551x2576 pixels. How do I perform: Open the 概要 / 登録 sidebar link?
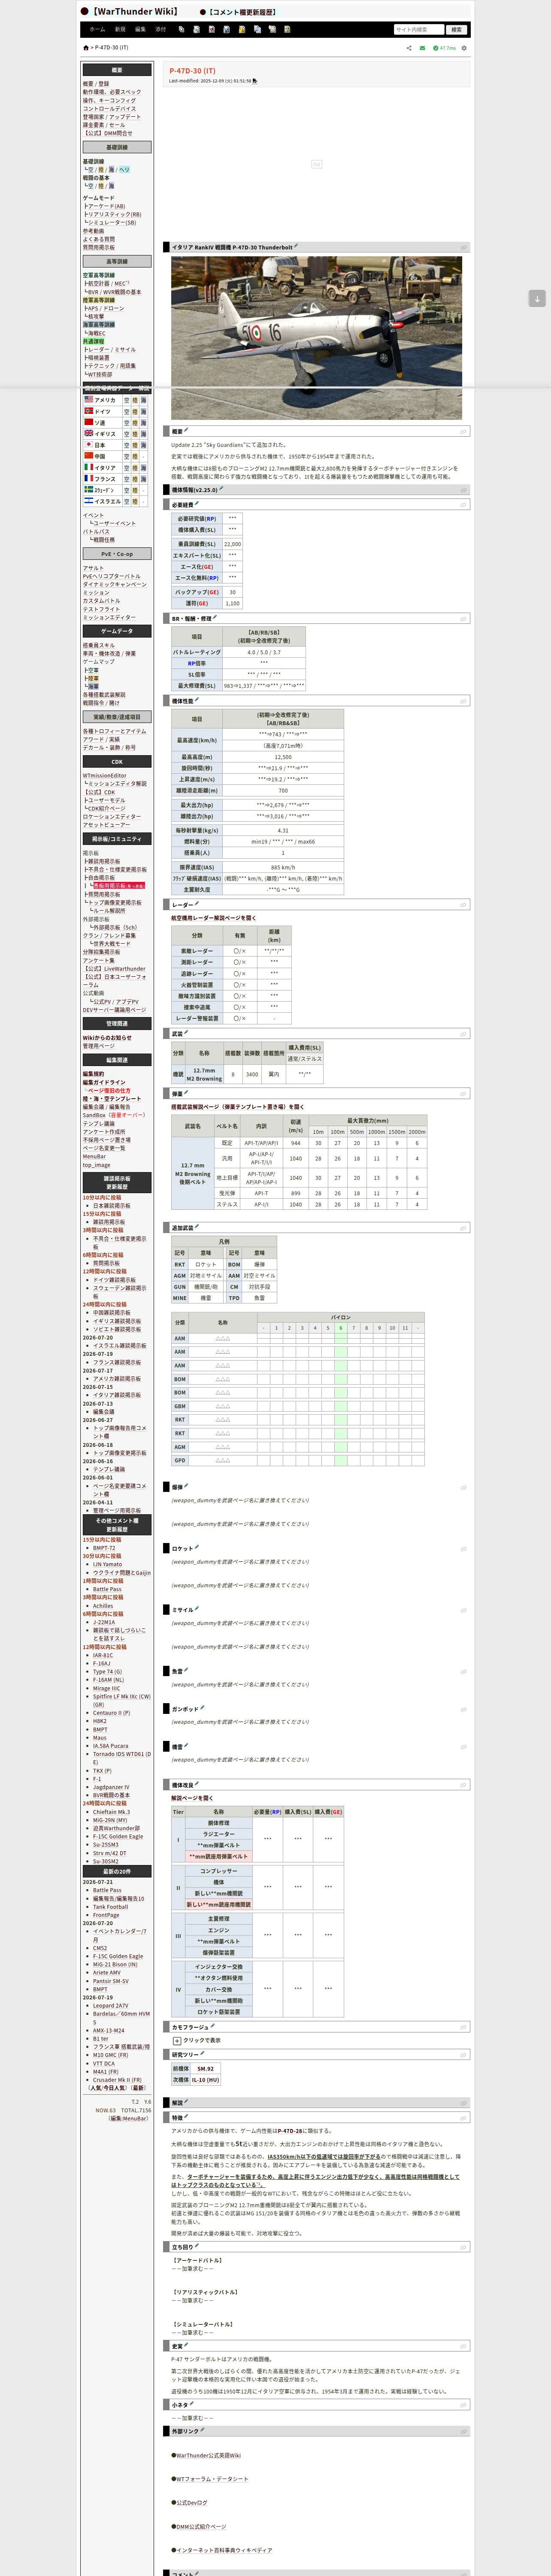coord(96,84)
